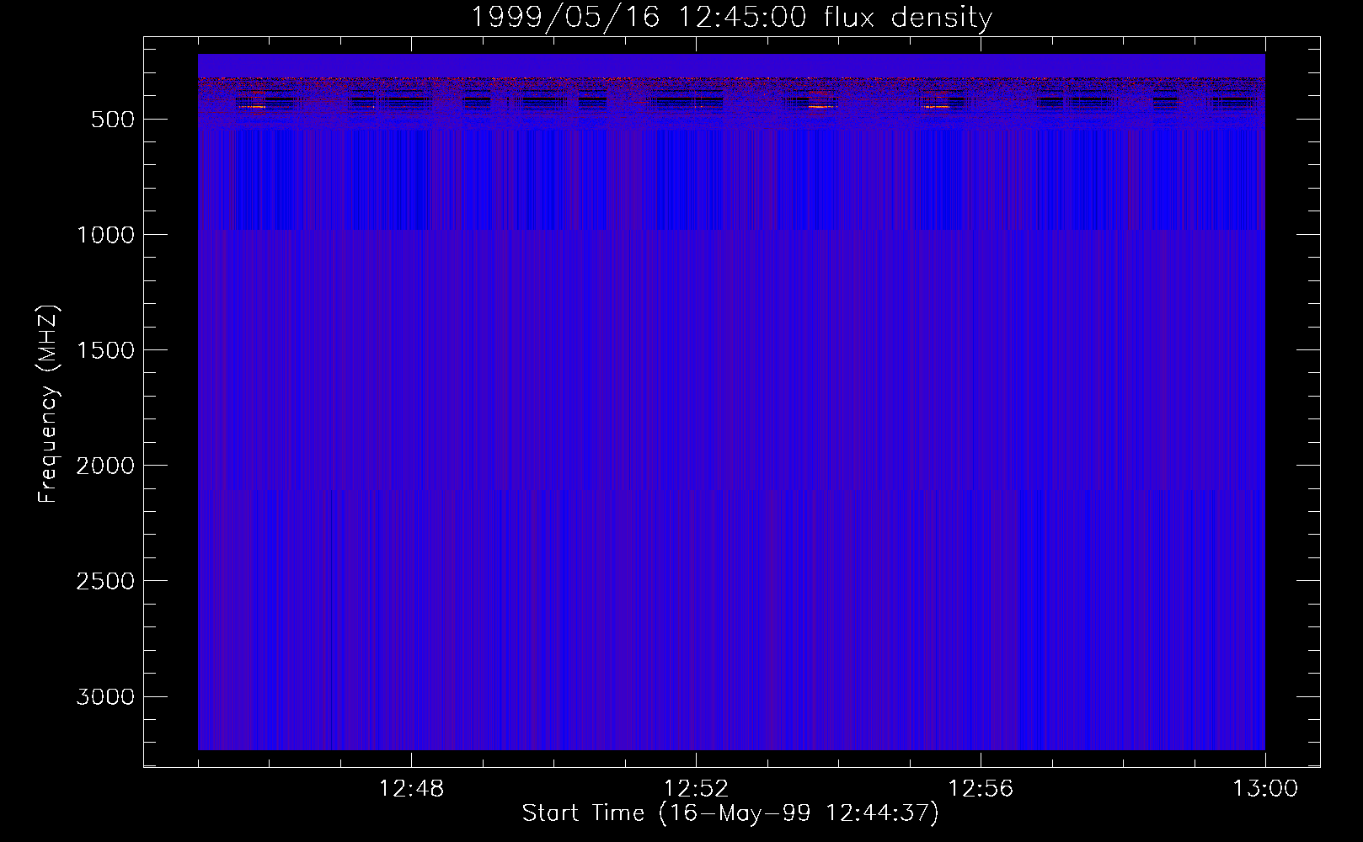The width and height of the screenshot is (1363, 842).
Task: Click the '12:48' time tick label
Action: (x=411, y=789)
